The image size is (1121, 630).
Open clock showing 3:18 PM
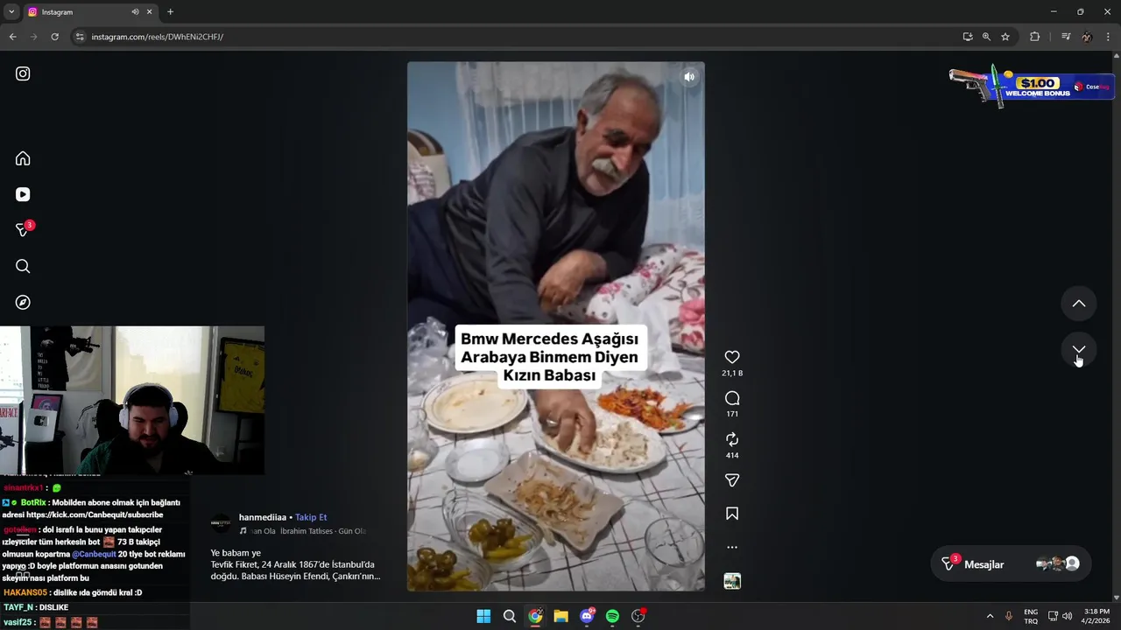coord(1096,616)
